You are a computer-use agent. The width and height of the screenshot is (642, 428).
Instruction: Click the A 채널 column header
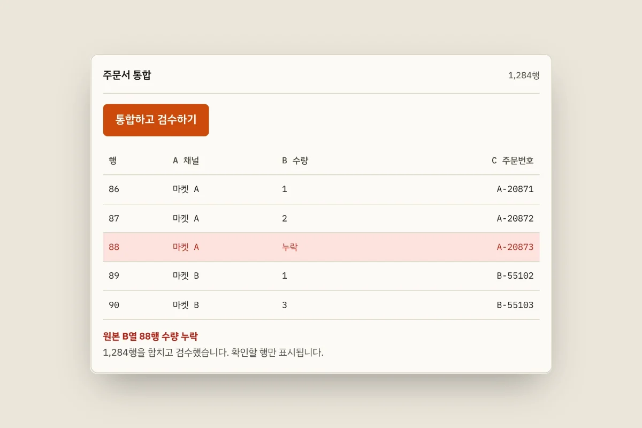click(x=186, y=160)
